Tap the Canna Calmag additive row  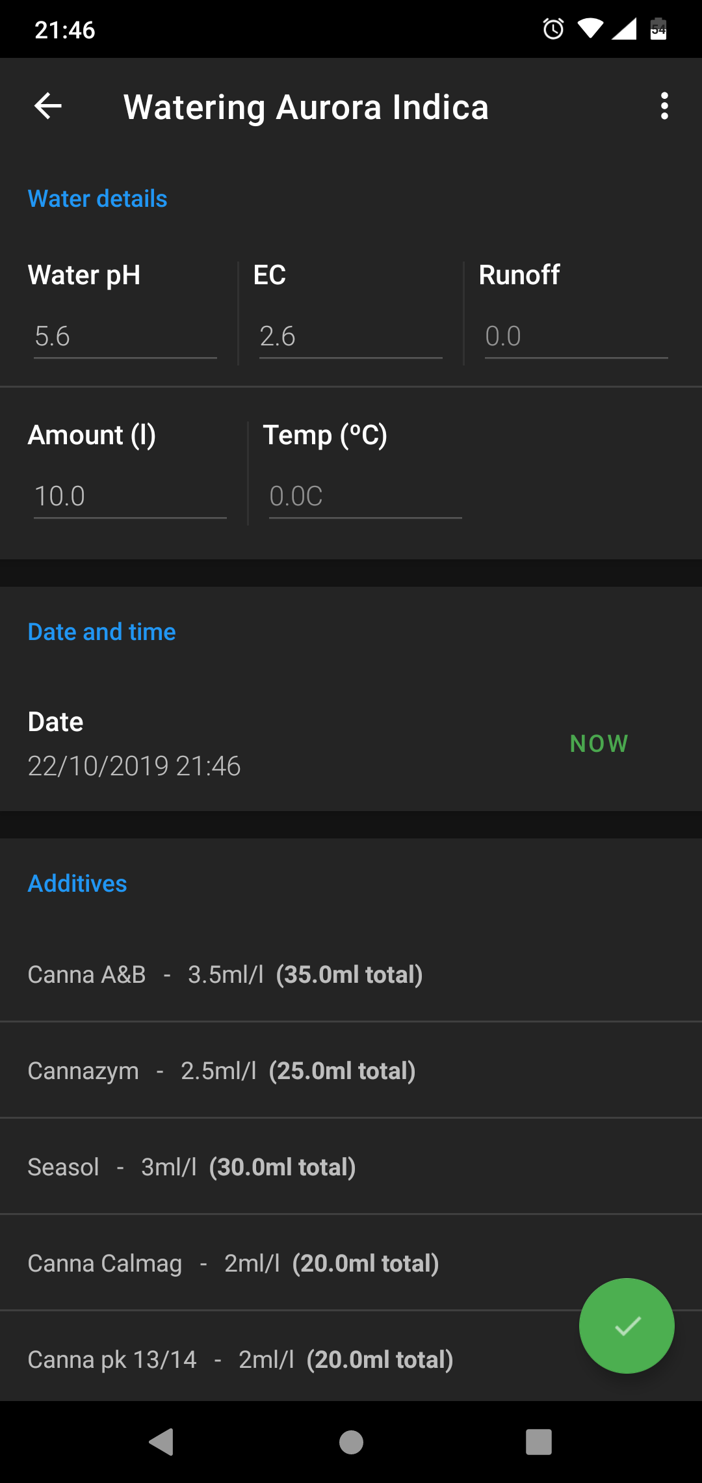(x=233, y=1263)
